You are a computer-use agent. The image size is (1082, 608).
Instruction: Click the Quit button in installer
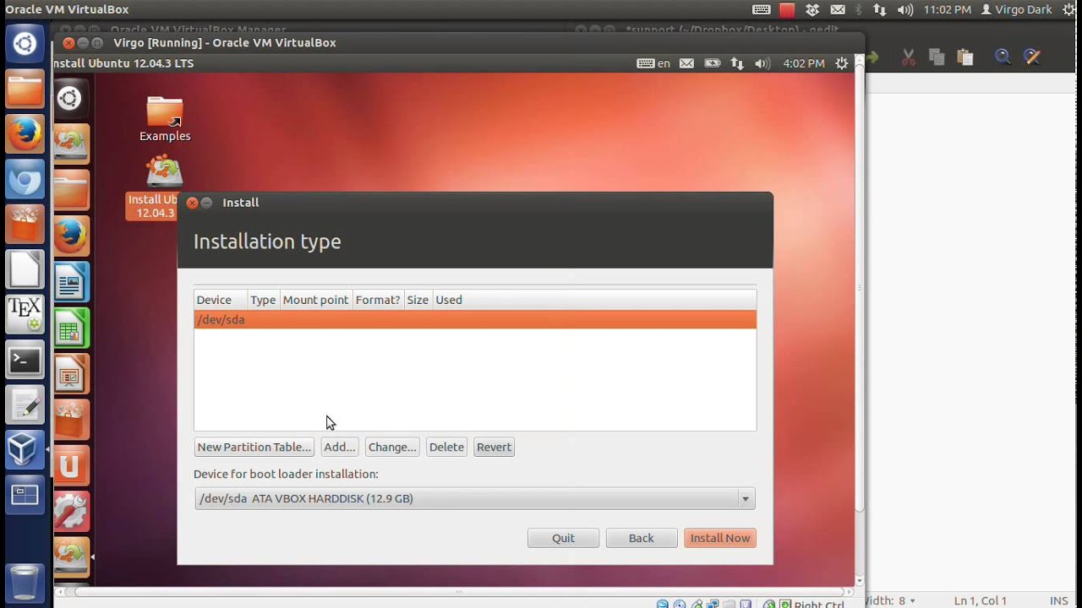(563, 538)
